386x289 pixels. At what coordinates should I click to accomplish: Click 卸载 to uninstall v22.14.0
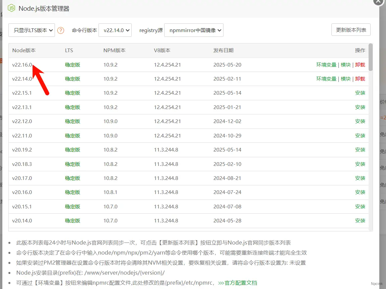[360, 79]
